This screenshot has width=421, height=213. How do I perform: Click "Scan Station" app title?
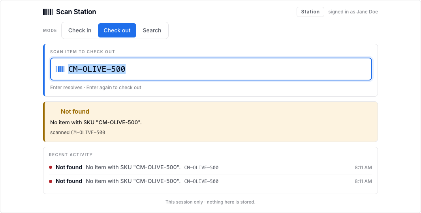point(76,12)
